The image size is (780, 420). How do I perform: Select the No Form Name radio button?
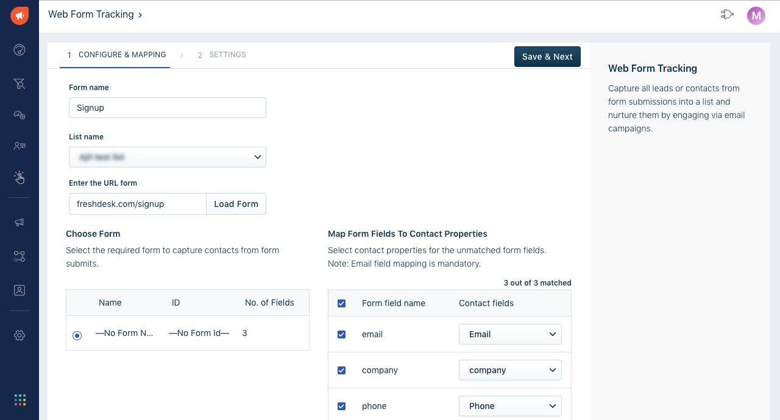pos(77,335)
